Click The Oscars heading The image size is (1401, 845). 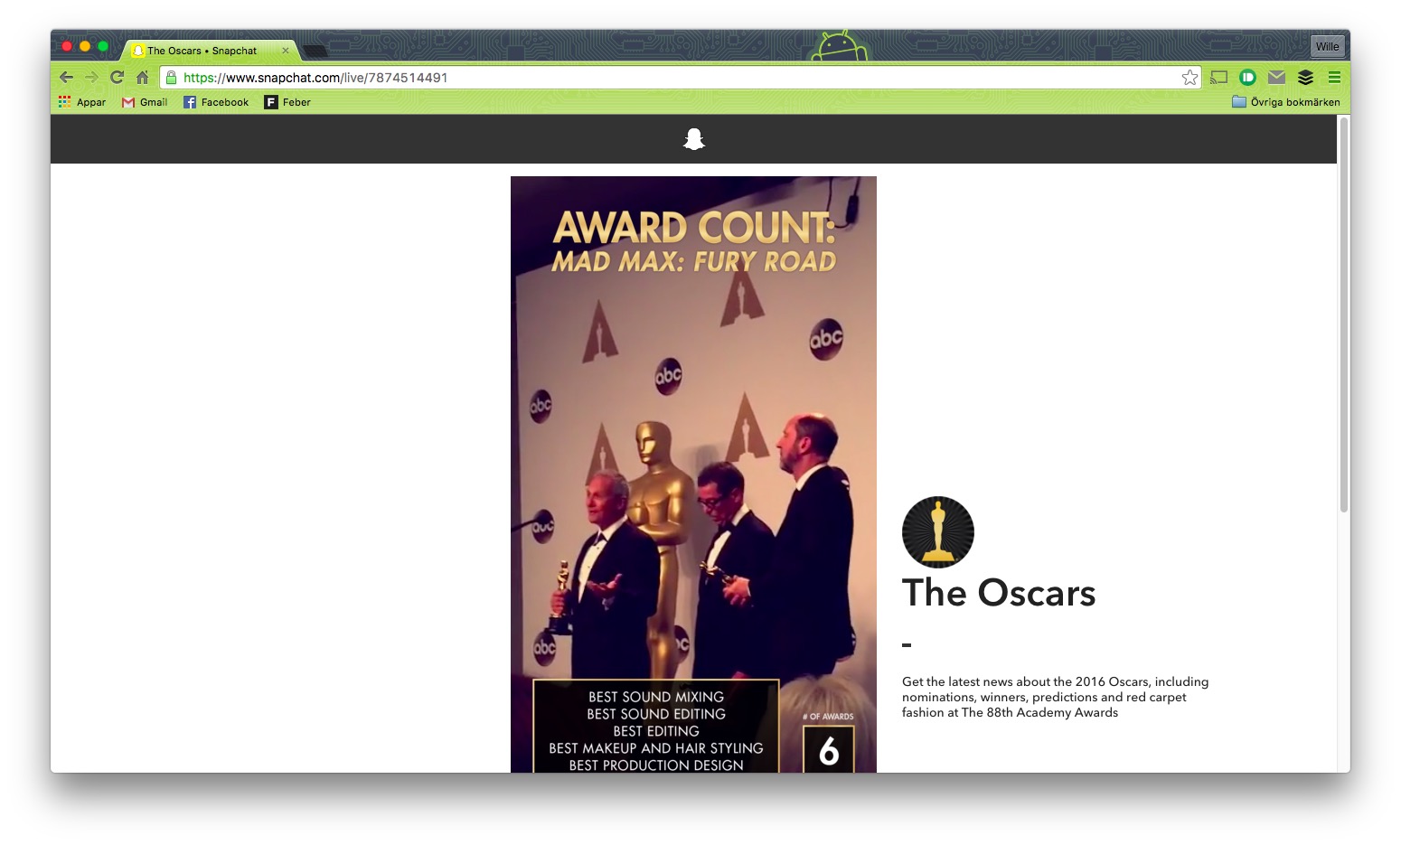(x=999, y=593)
